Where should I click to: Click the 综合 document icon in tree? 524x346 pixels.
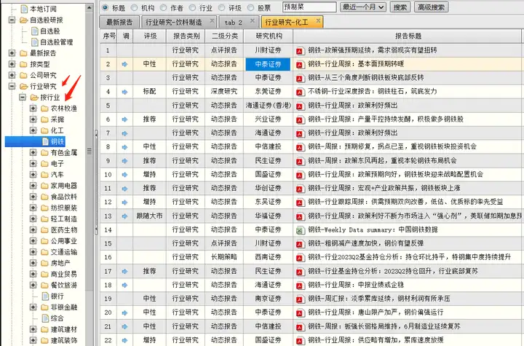(45, 318)
